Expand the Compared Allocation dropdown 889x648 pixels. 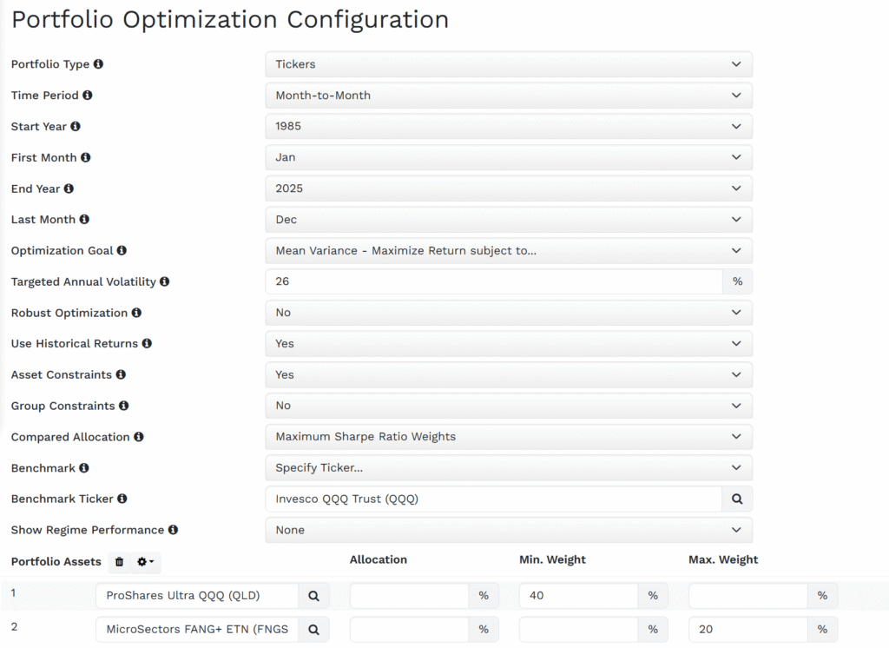[x=508, y=437]
